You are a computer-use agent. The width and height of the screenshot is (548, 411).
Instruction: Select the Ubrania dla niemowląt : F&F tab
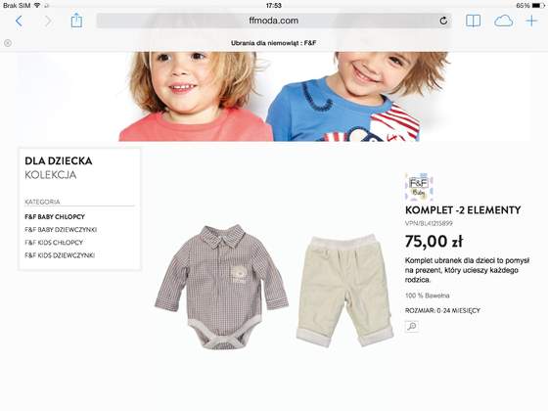(274, 43)
